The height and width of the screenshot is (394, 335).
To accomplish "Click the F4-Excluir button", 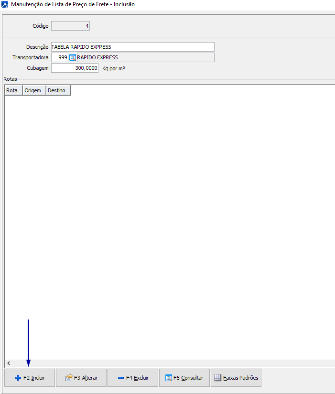I will click(x=133, y=378).
